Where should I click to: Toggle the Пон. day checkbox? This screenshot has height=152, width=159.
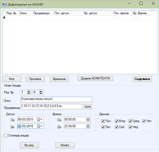[103, 121]
